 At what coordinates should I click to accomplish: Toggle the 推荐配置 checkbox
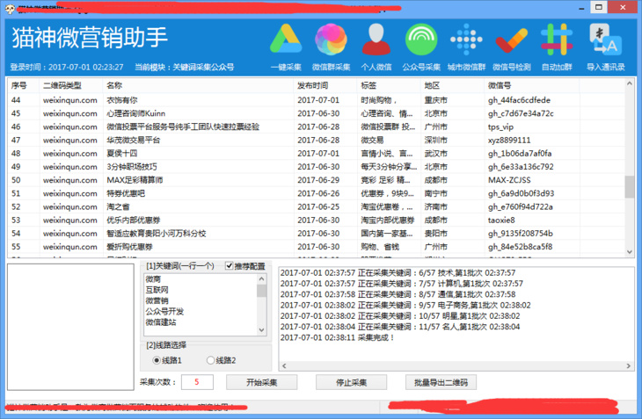tap(230, 265)
